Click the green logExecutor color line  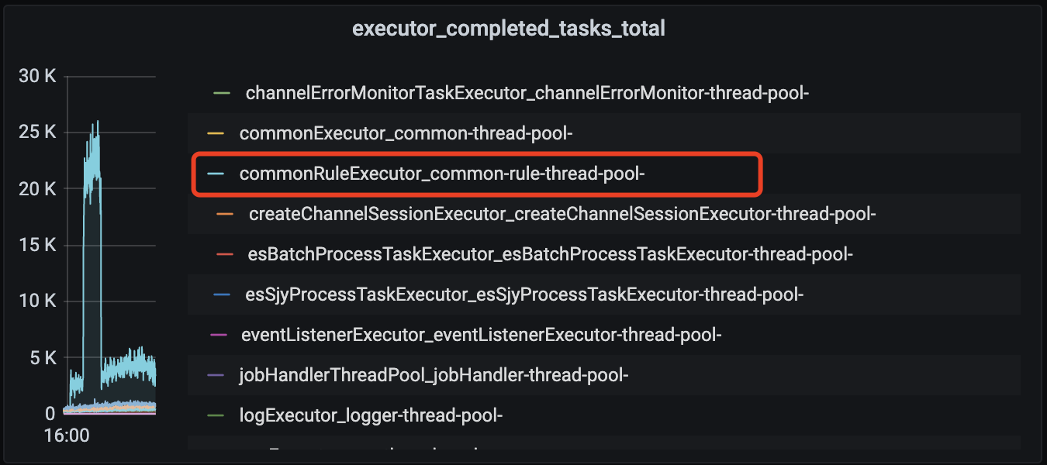[216, 416]
